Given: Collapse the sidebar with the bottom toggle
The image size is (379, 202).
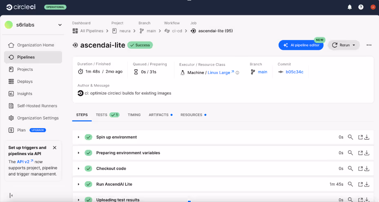Looking at the screenshot, I should pos(11,195).
